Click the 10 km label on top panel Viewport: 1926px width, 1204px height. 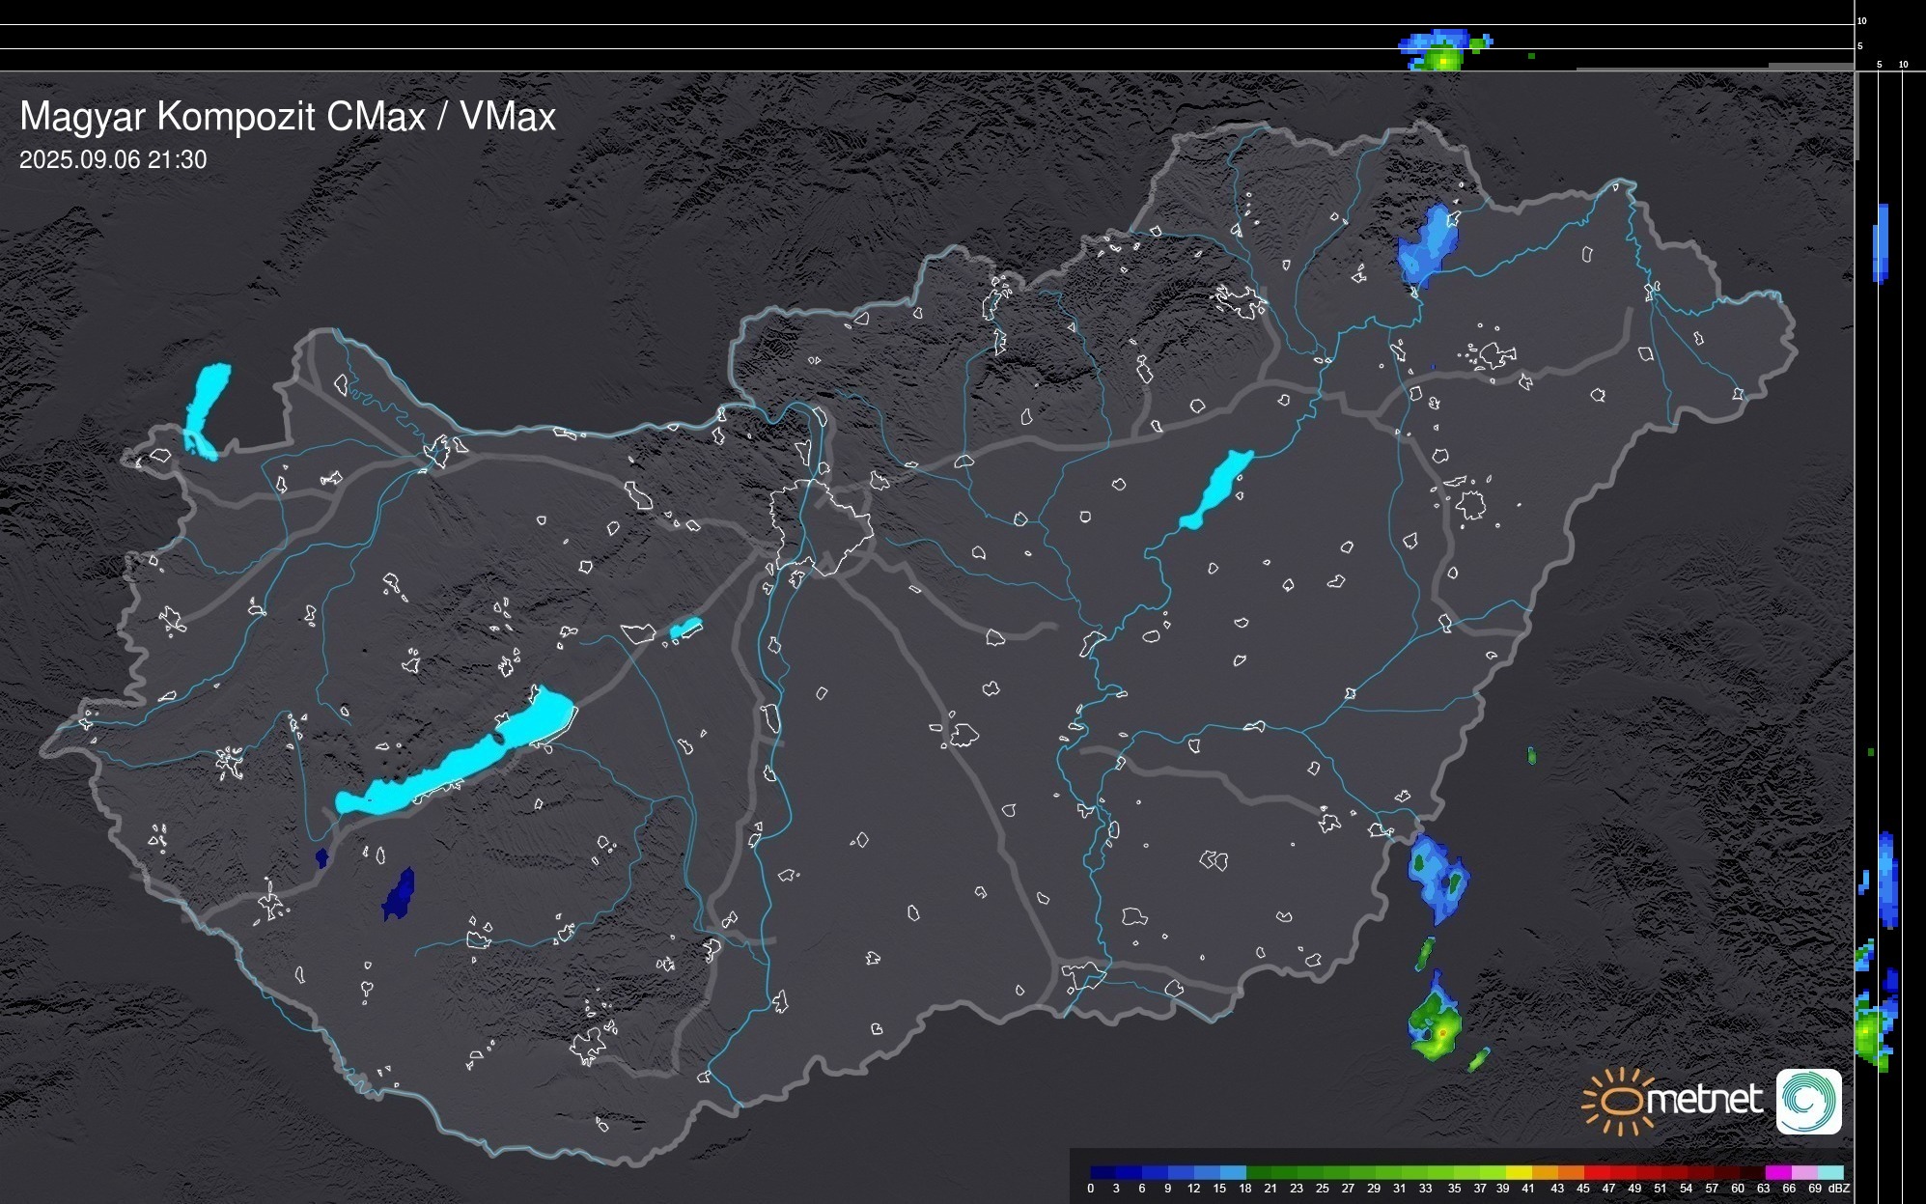coord(1862,20)
